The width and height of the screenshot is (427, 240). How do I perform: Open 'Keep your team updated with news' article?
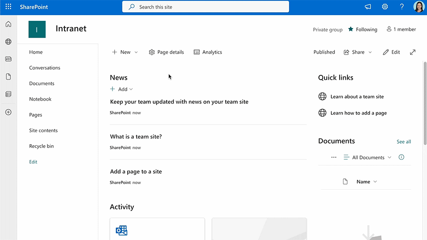(179, 102)
